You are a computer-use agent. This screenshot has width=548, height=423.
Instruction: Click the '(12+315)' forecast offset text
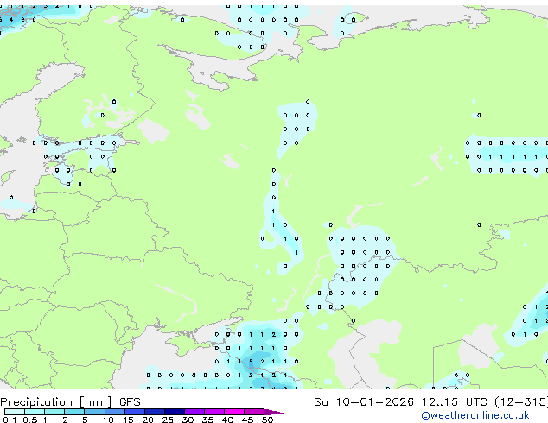coord(520,402)
